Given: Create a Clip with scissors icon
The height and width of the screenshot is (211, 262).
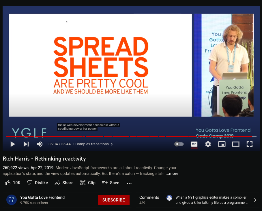Looking at the screenshot, I should click(88, 183).
